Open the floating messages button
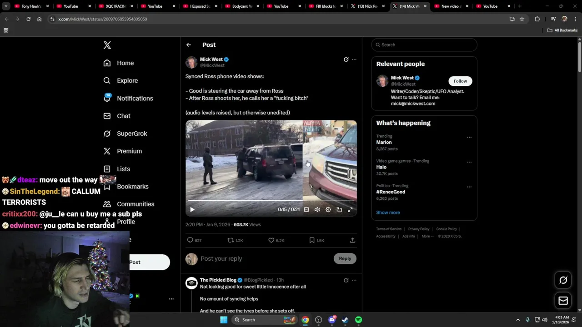The image size is (582, 327). point(563,301)
